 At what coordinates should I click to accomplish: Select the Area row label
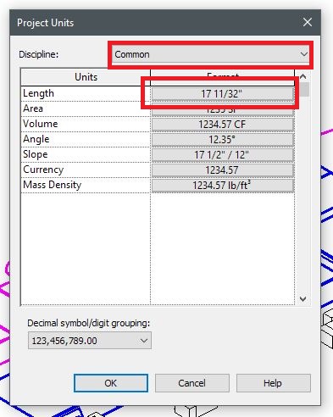[33, 108]
